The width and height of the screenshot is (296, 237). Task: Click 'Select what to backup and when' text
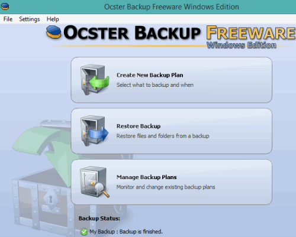coord(155,85)
